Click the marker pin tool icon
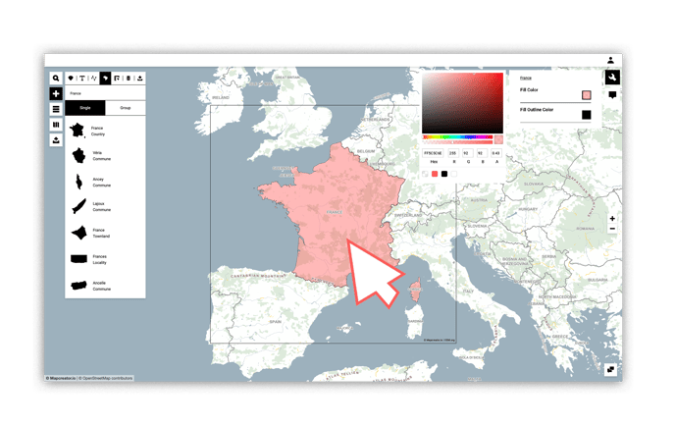Image resolution: width=675 pixels, height=426 pixels. click(71, 78)
